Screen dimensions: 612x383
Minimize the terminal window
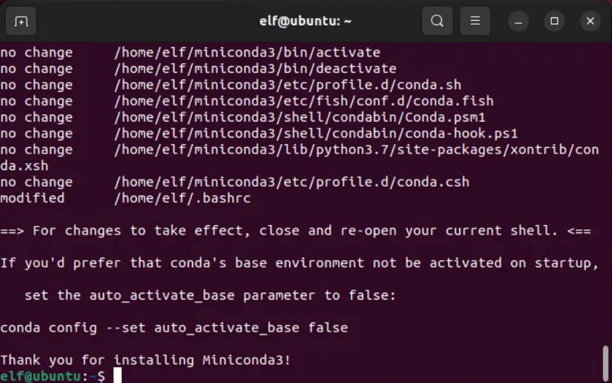(519, 21)
